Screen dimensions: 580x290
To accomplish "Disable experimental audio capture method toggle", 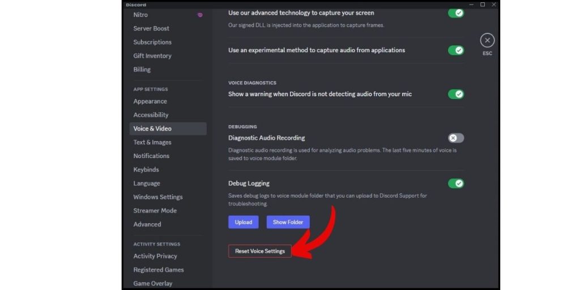I will (456, 50).
